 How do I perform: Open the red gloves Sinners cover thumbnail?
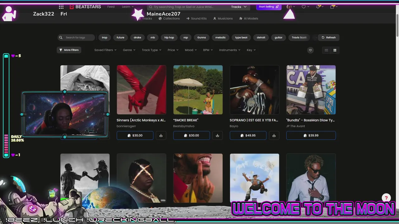(142, 90)
